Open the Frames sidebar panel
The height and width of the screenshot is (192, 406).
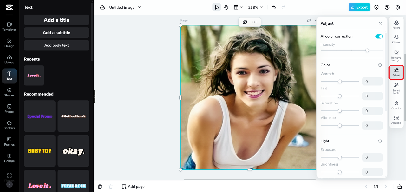pos(9,142)
